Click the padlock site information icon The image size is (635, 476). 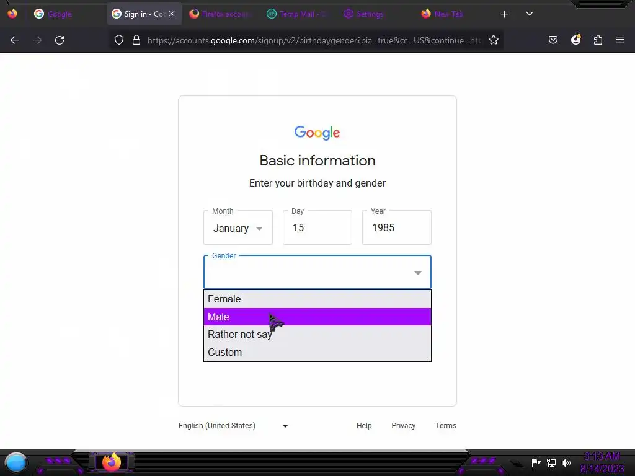[136, 40]
